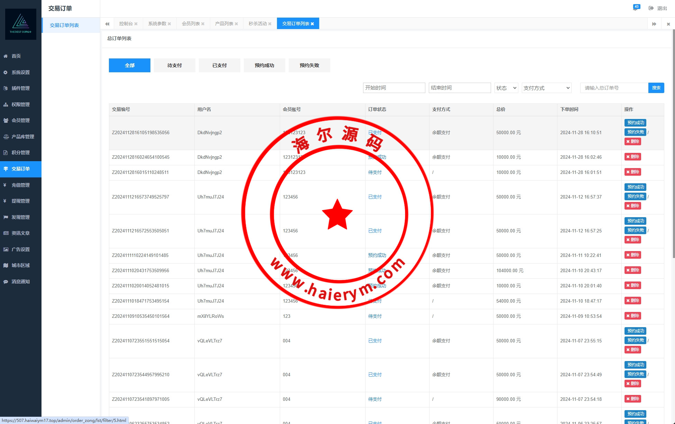Delete the order placed 2024-11-28 16:02:46
The image size is (675, 424).
point(633,157)
